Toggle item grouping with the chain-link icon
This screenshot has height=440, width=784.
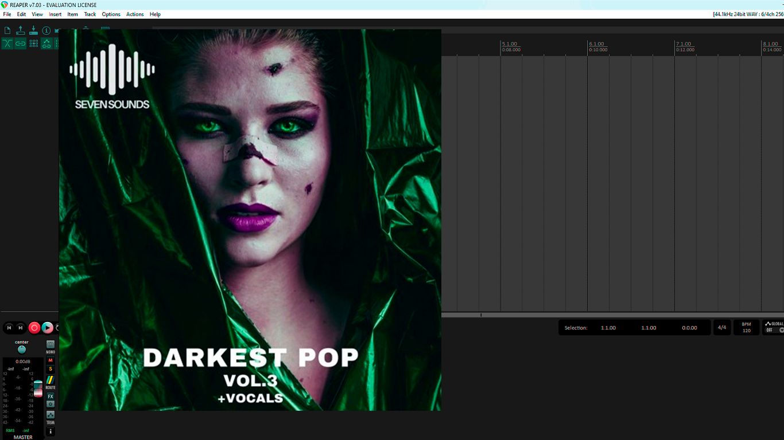coord(21,44)
